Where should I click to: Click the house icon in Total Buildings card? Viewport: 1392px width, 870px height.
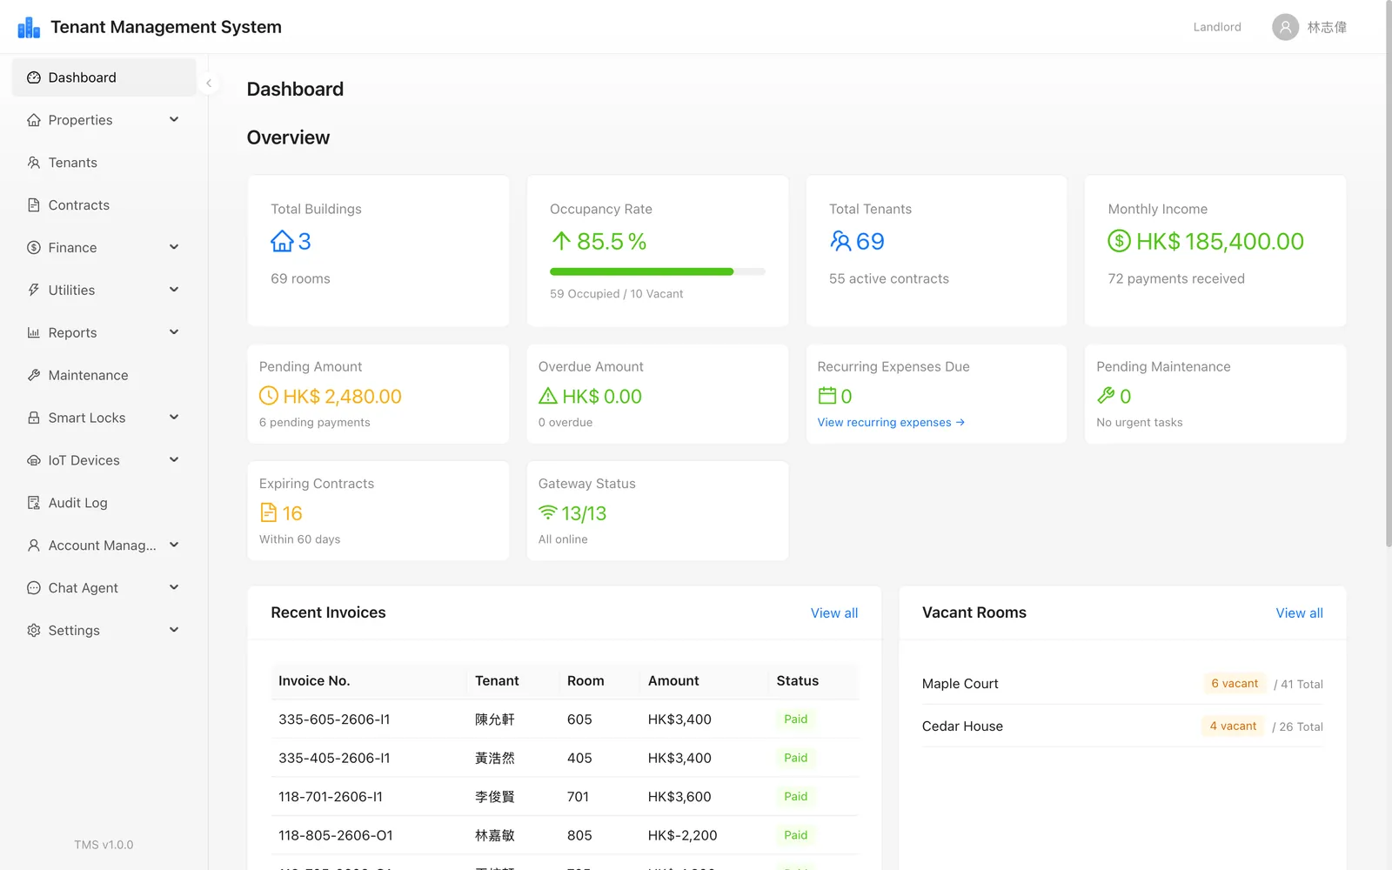pyautogui.click(x=282, y=241)
